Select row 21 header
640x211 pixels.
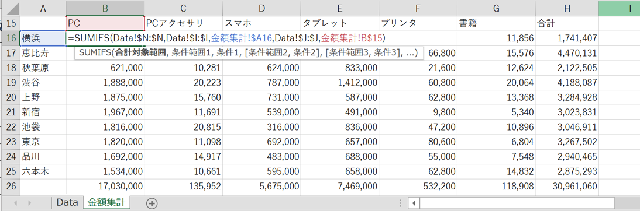tap(12, 112)
